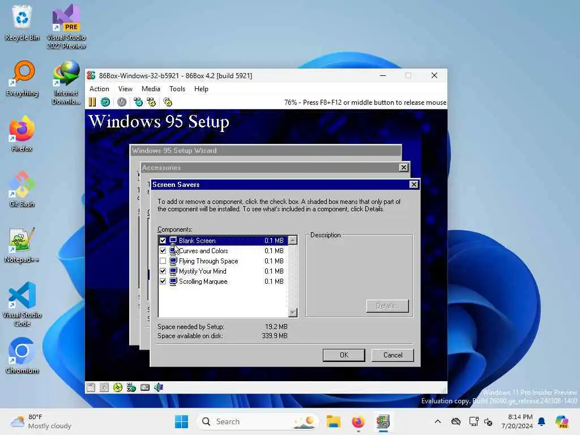Uncheck the Scrolling Marquee checkbox
Image resolution: width=580 pixels, height=435 pixels.
tap(163, 282)
